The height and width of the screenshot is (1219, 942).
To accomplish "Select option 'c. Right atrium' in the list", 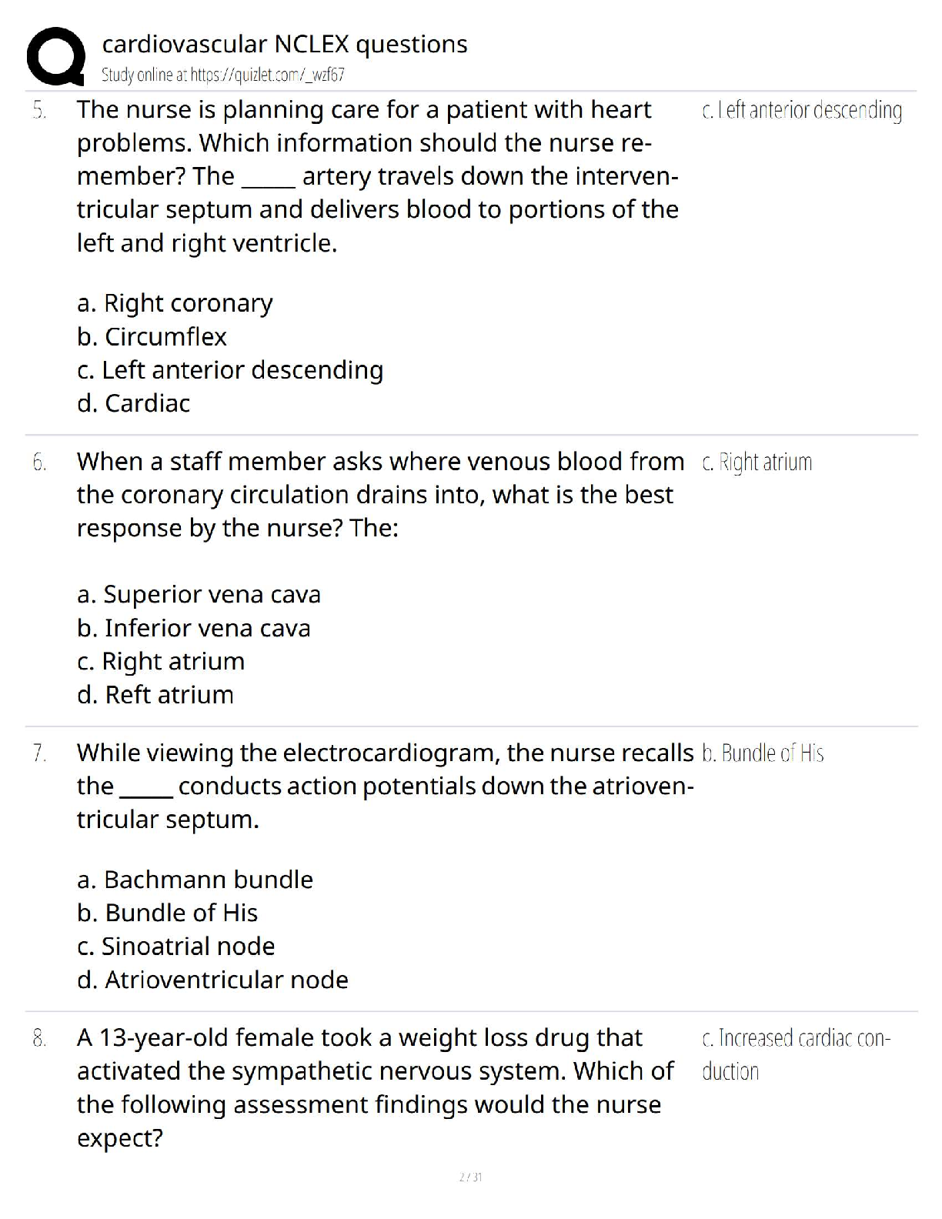I will [161, 661].
